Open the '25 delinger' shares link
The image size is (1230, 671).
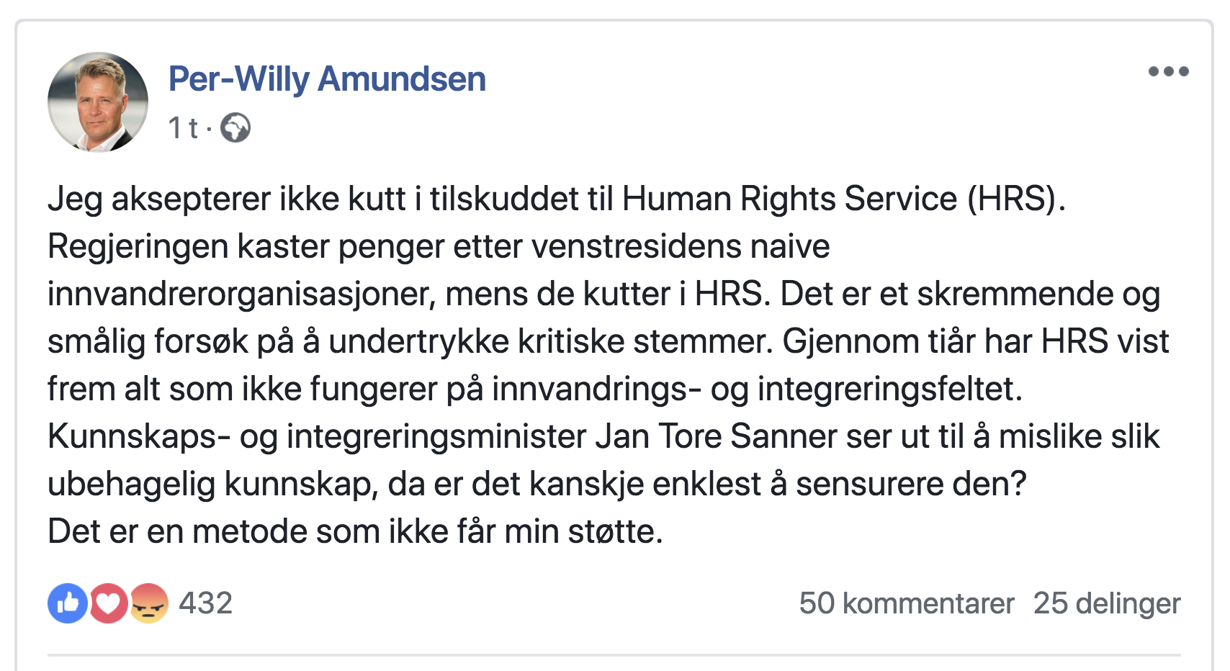(1106, 603)
